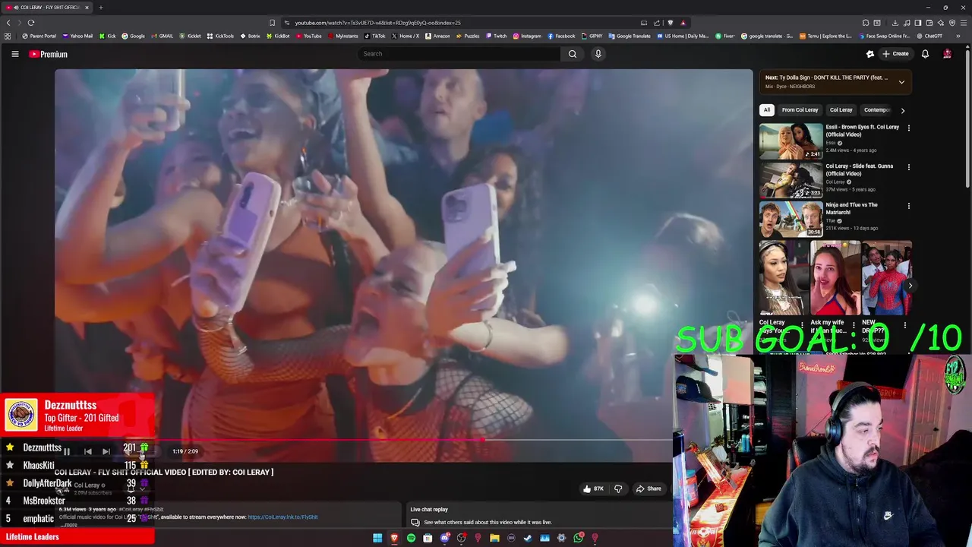Open options for Slide feat. Gunna video

pos(908,167)
